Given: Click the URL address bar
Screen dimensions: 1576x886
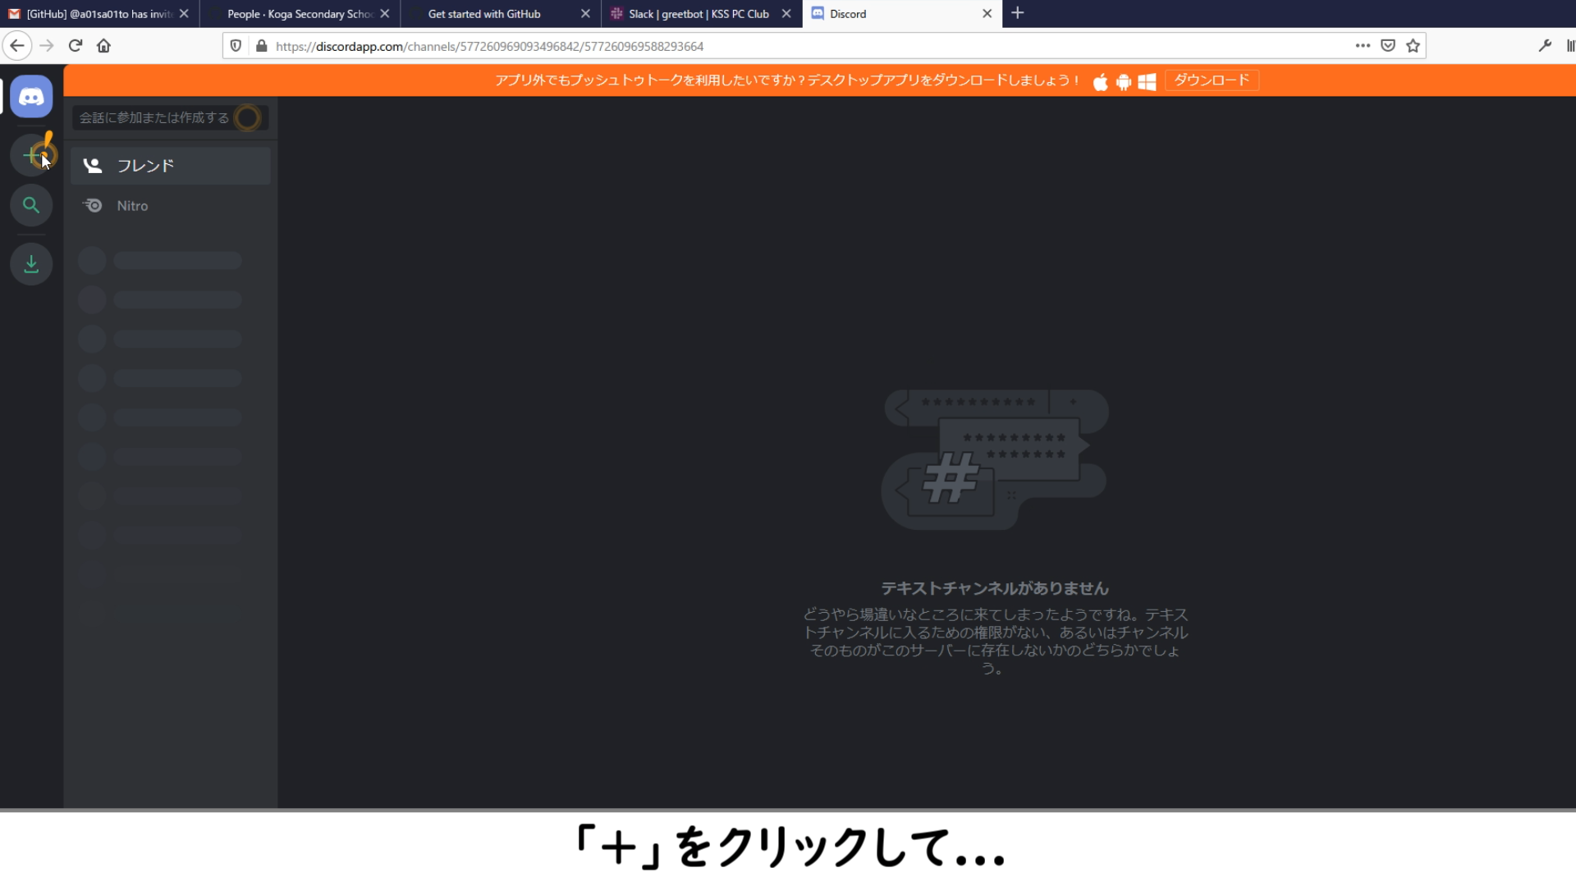Looking at the screenshot, I should point(739,47).
